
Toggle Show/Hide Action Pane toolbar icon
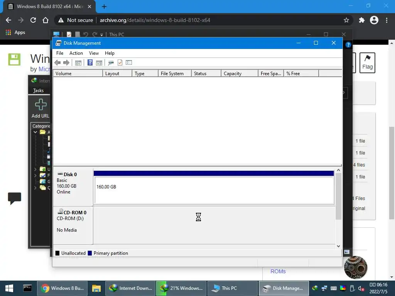[99, 63]
